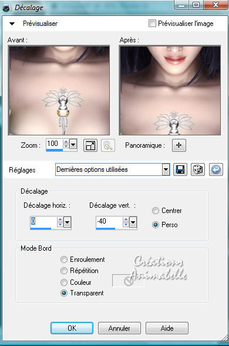This screenshot has width=229, height=346.
Task: Click the border color swatch box
Action: [x=128, y=281]
